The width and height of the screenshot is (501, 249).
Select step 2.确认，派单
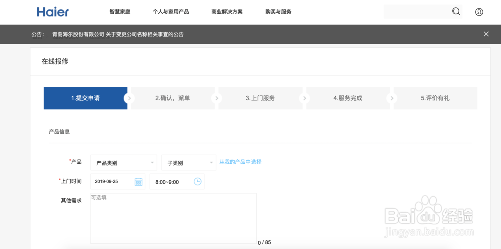point(173,98)
